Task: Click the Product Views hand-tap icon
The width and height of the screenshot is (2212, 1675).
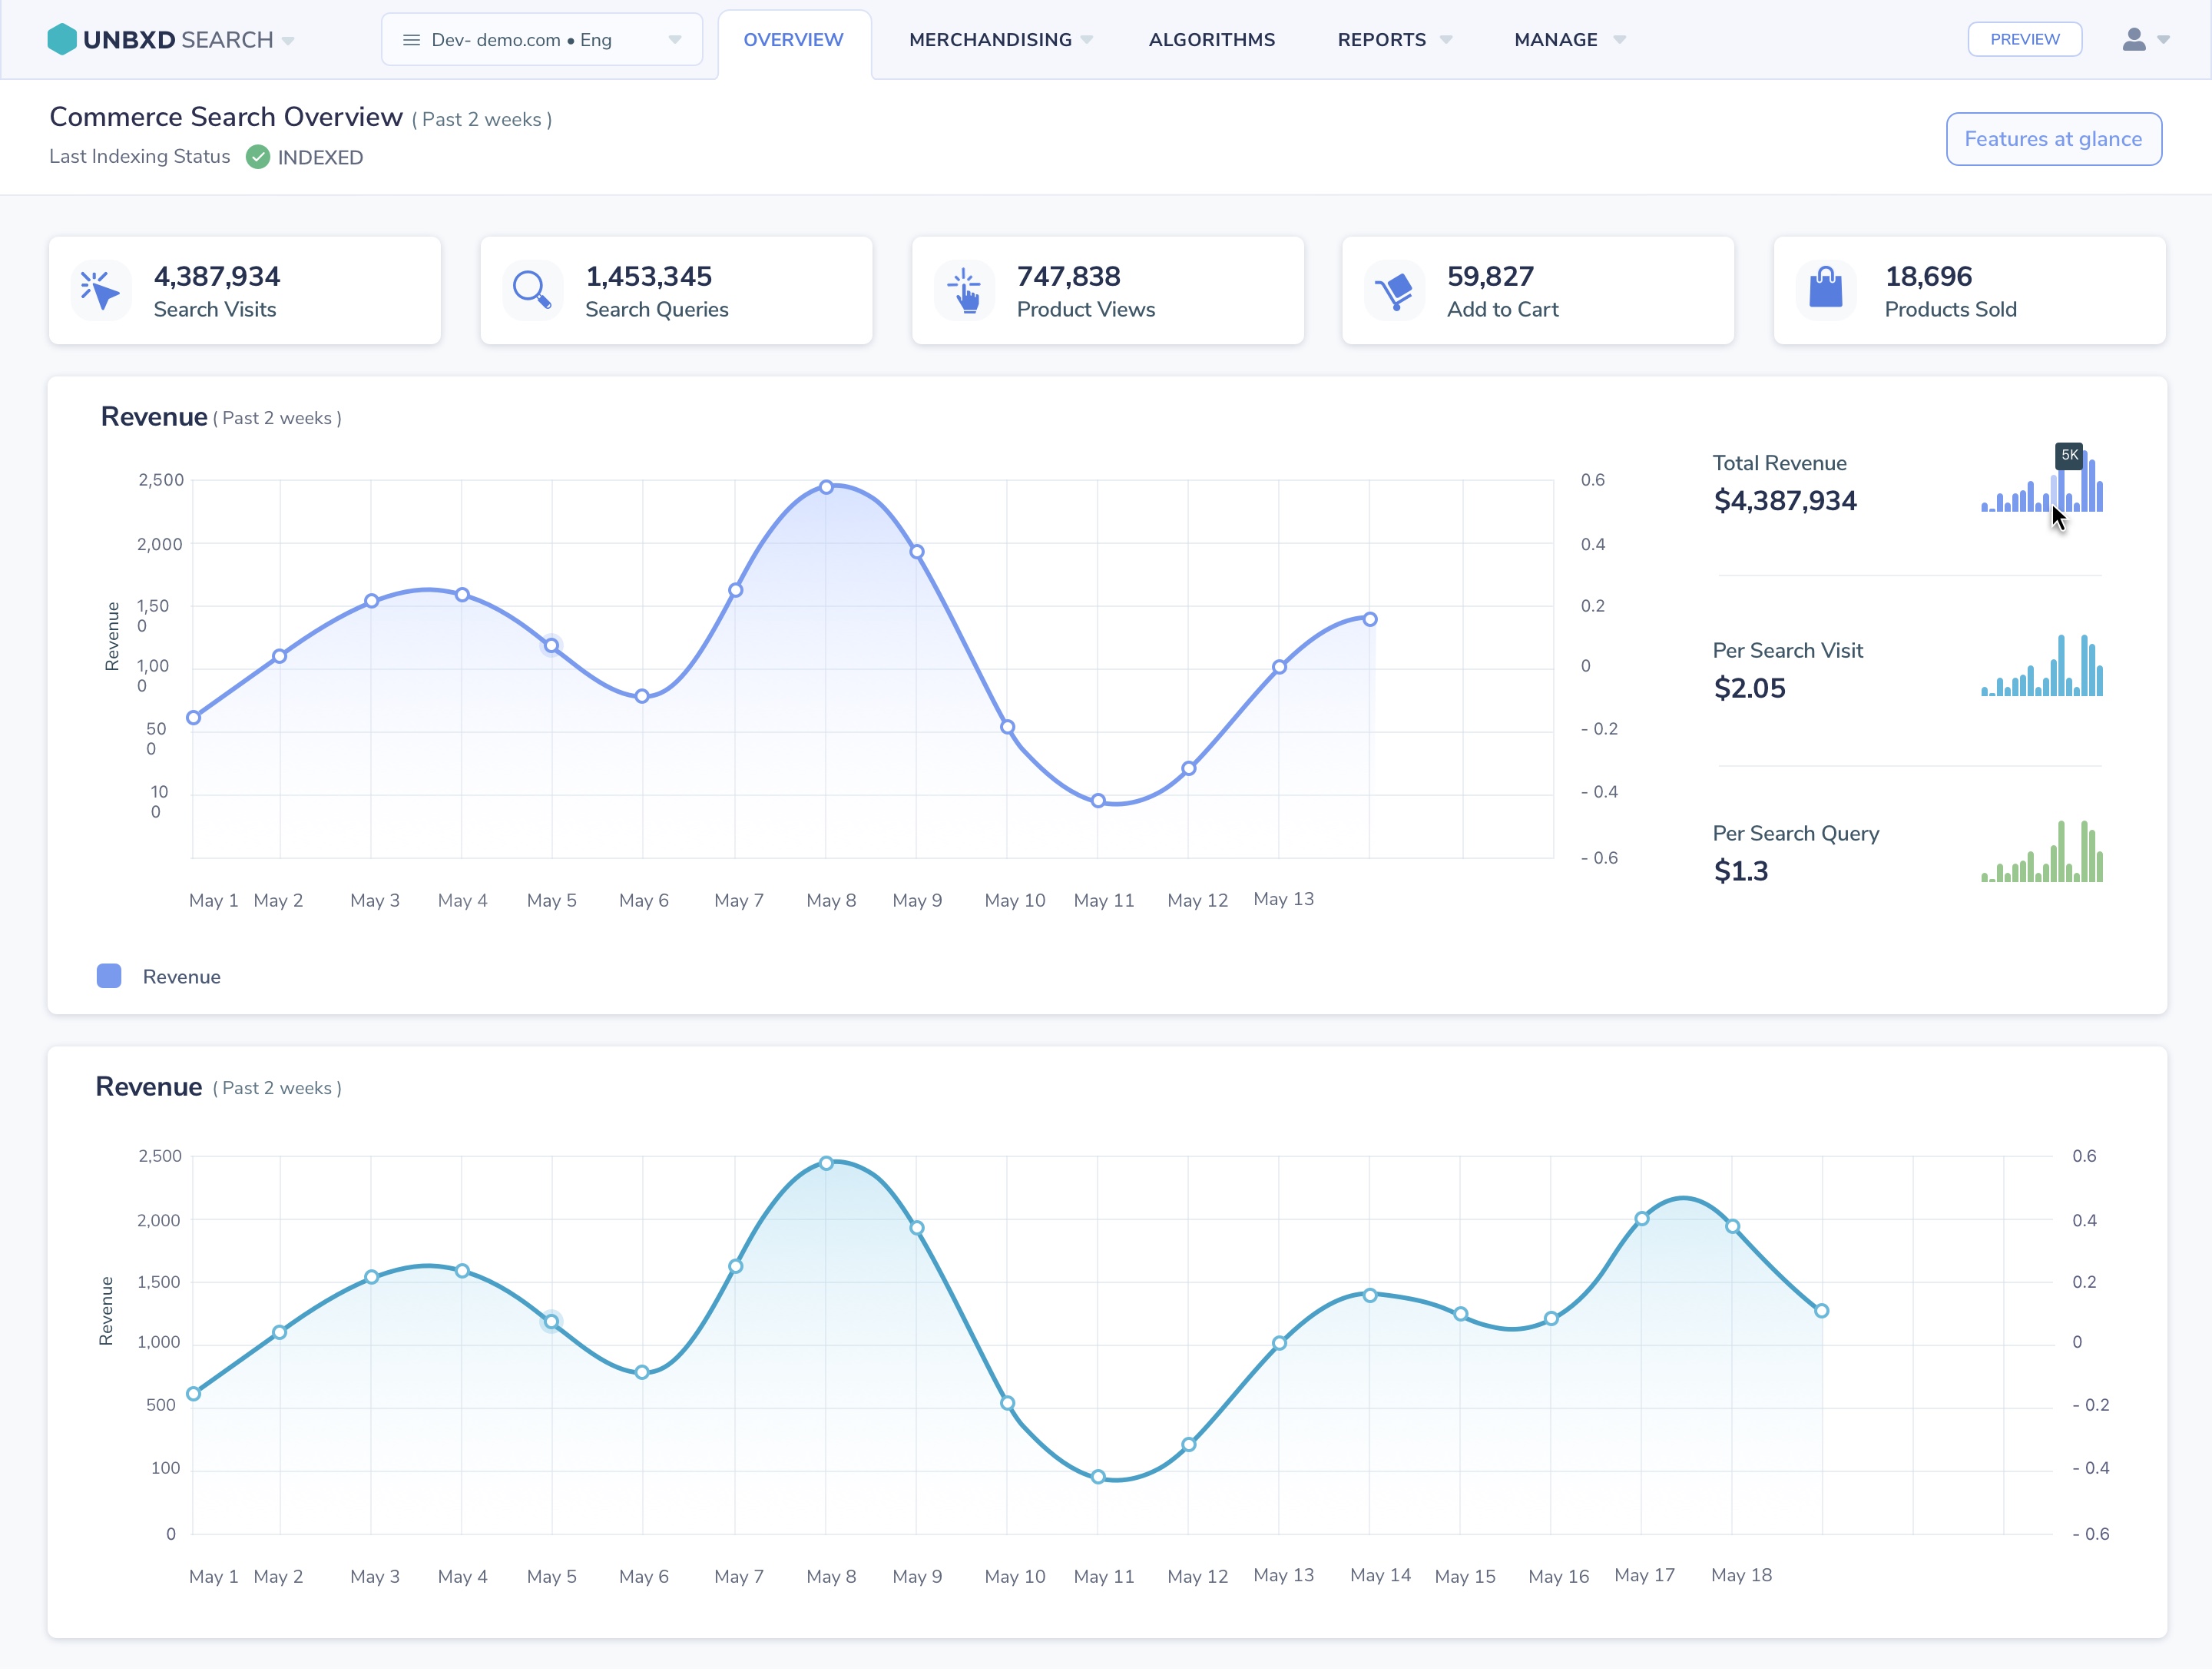Action: coord(964,291)
